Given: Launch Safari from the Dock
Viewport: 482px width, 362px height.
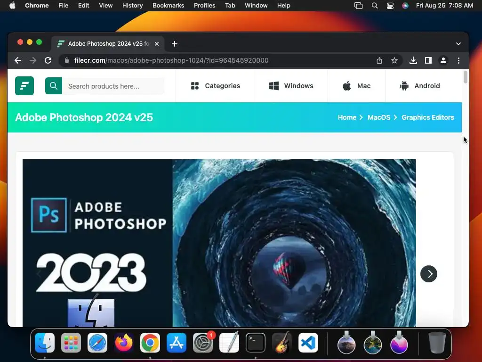Looking at the screenshot, I should pos(97,343).
